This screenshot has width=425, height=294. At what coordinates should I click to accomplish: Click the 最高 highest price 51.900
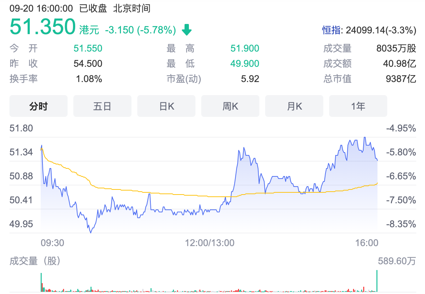pos(244,48)
